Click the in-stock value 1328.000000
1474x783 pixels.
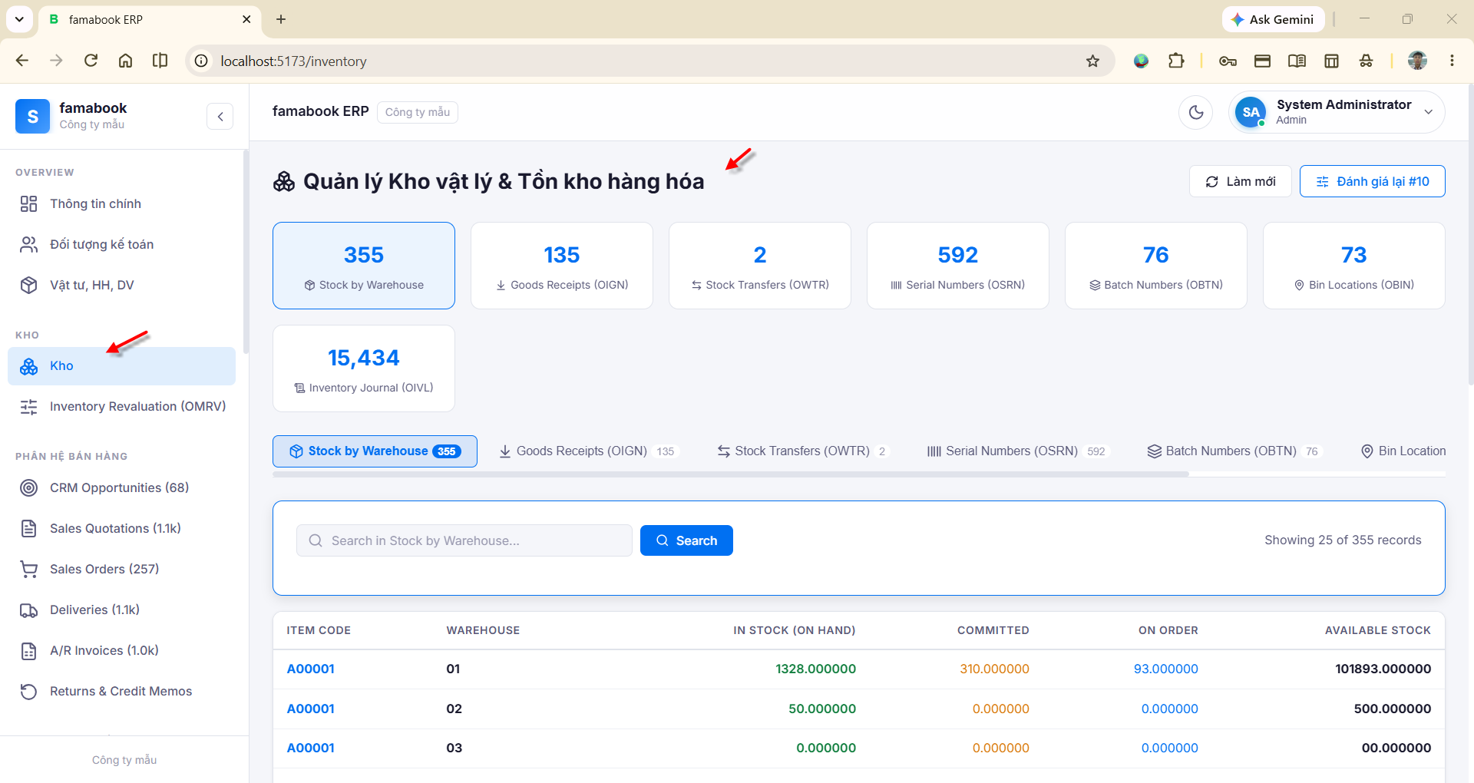coord(815,669)
